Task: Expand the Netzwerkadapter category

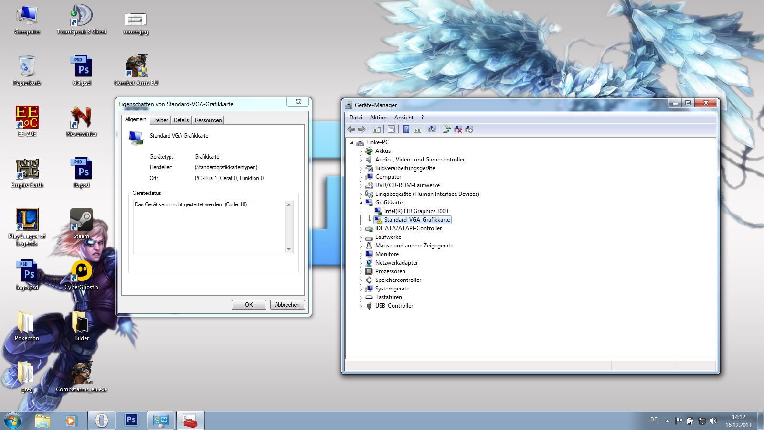Action: pyautogui.click(x=361, y=263)
